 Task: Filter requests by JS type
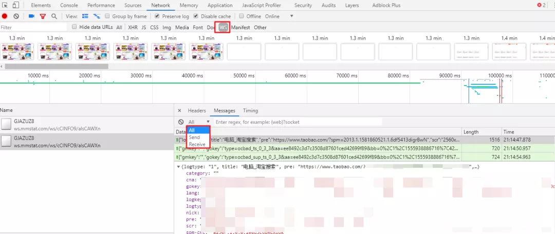tap(144, 27)
